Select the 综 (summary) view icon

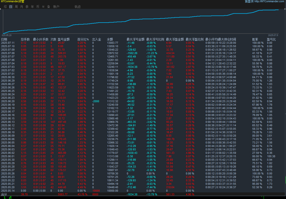(5, 6)
